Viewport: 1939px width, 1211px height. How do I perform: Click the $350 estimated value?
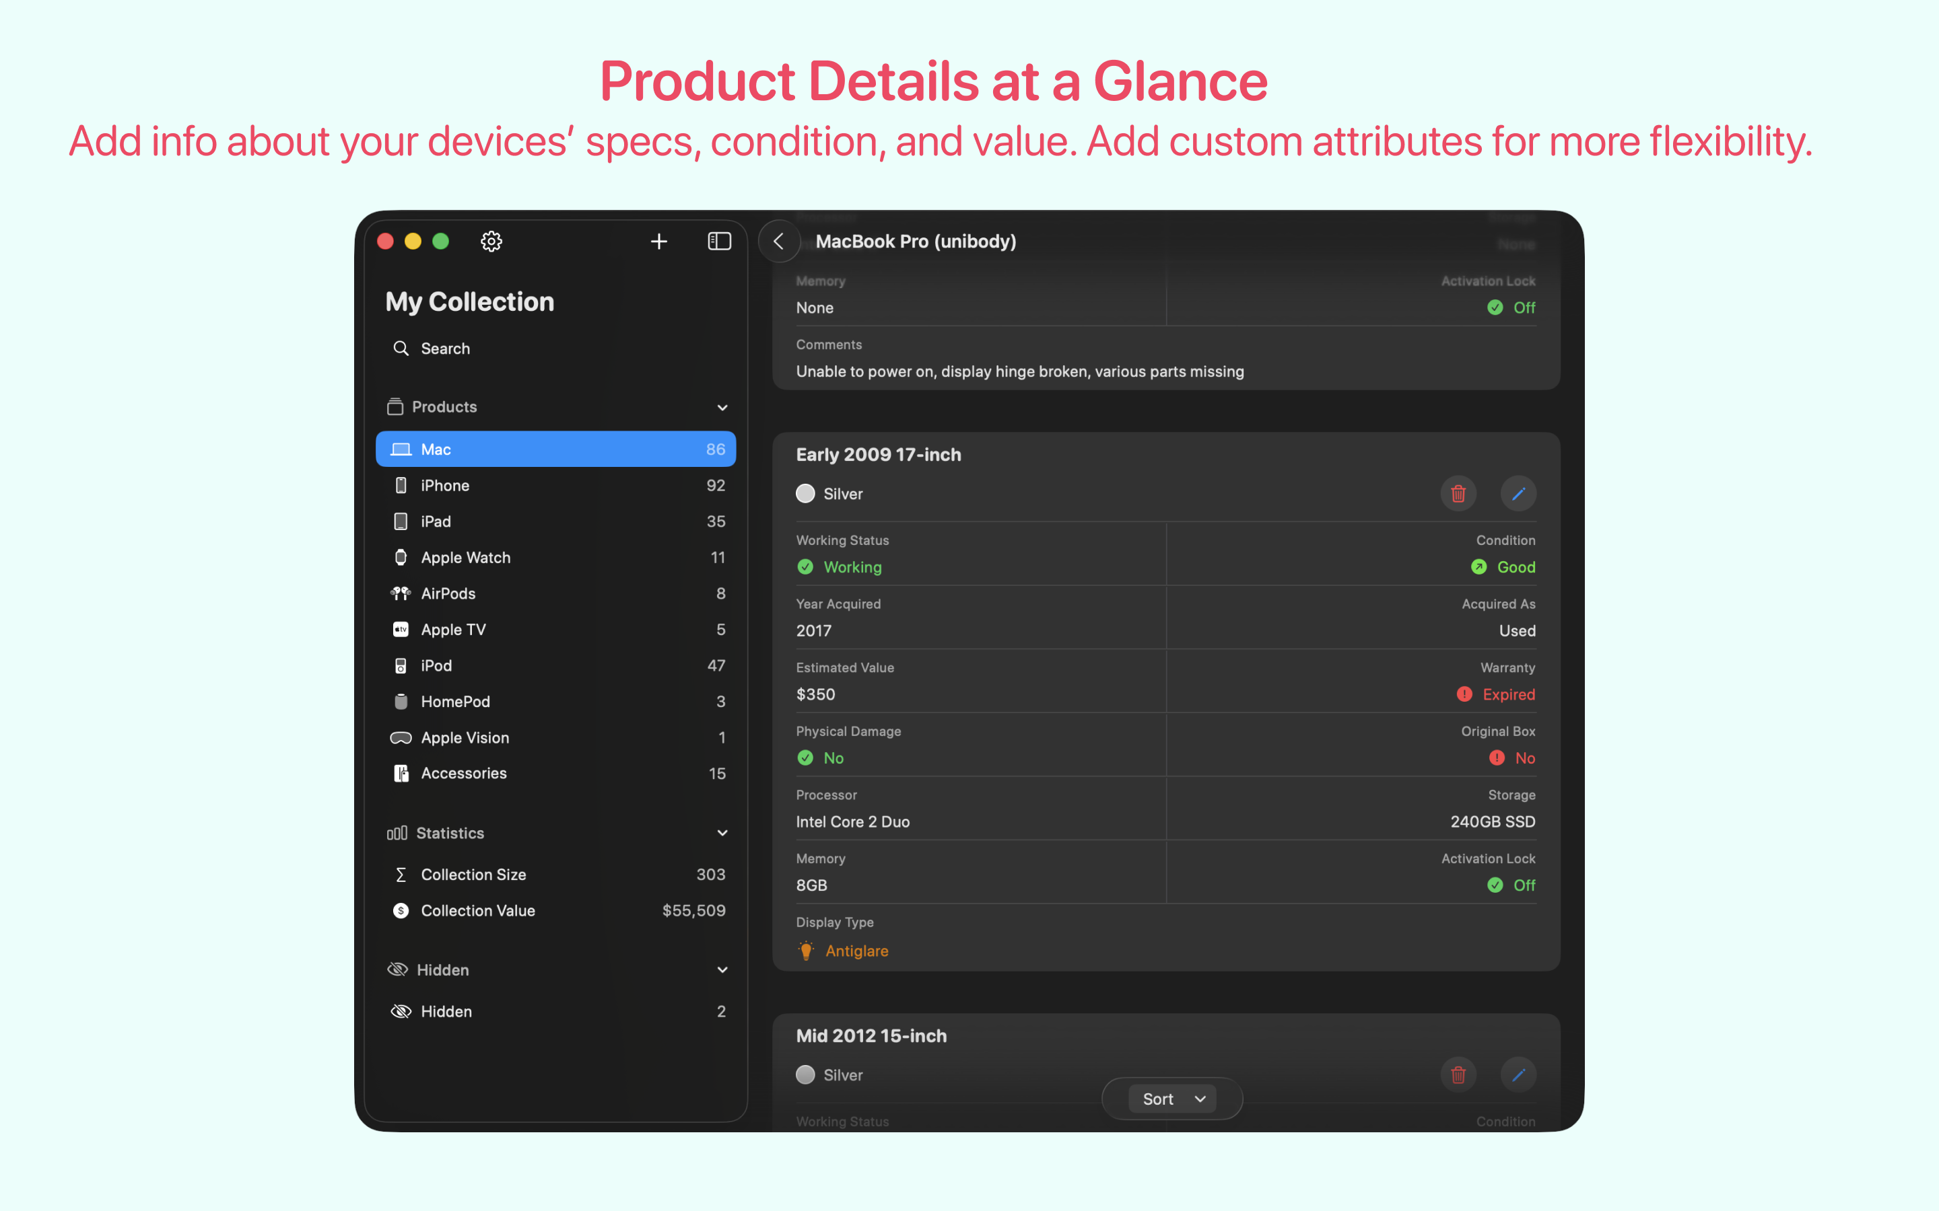pyautogui.click(x=816, y=694)
